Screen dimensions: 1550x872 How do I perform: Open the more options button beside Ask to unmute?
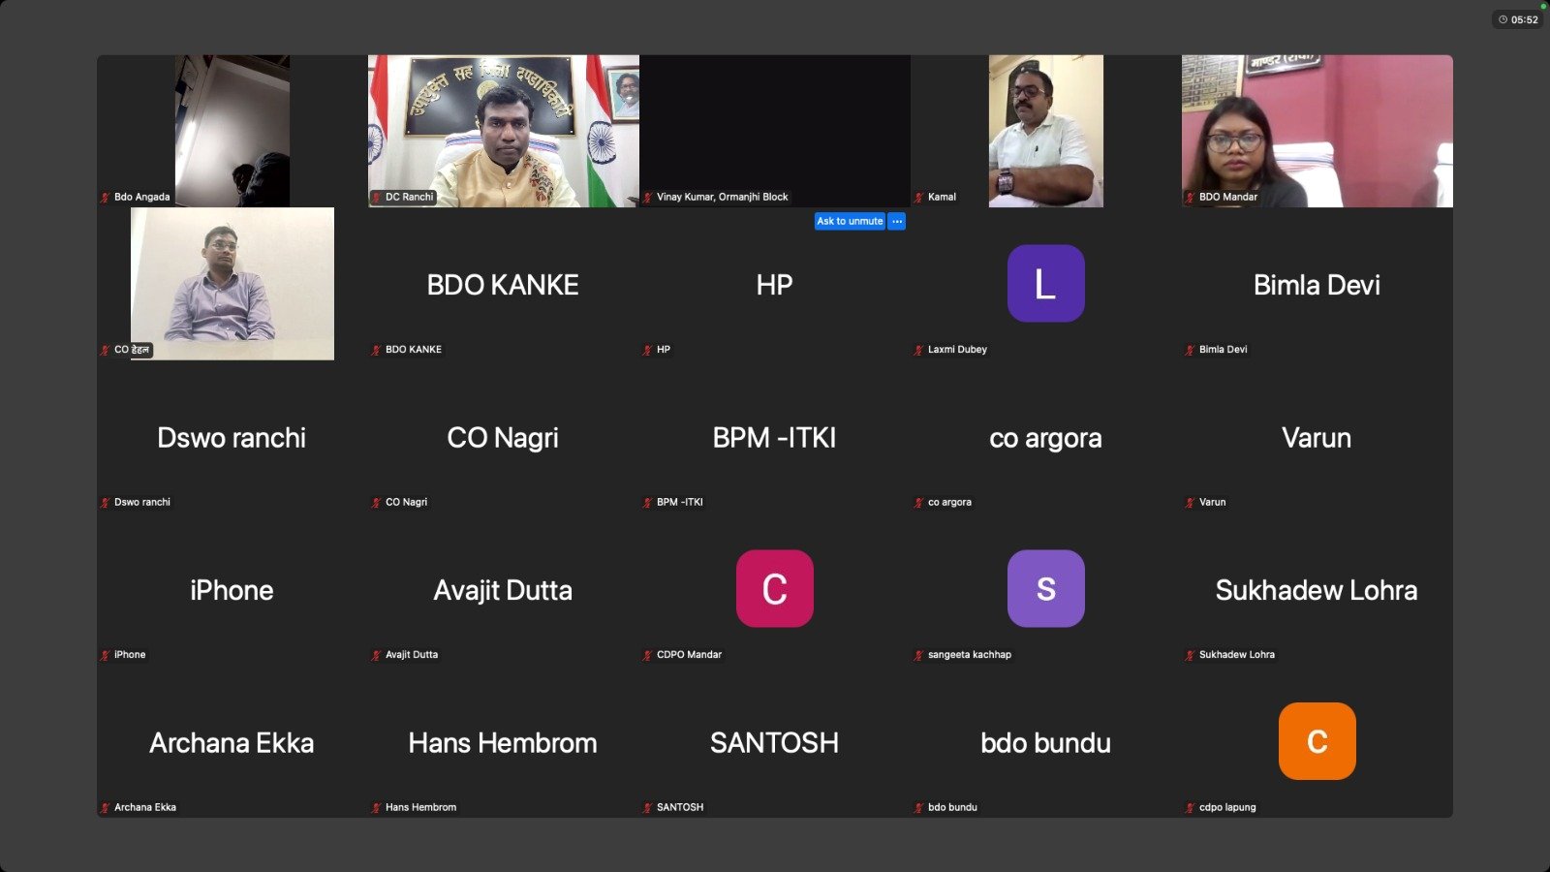click(x=897, y=221)
